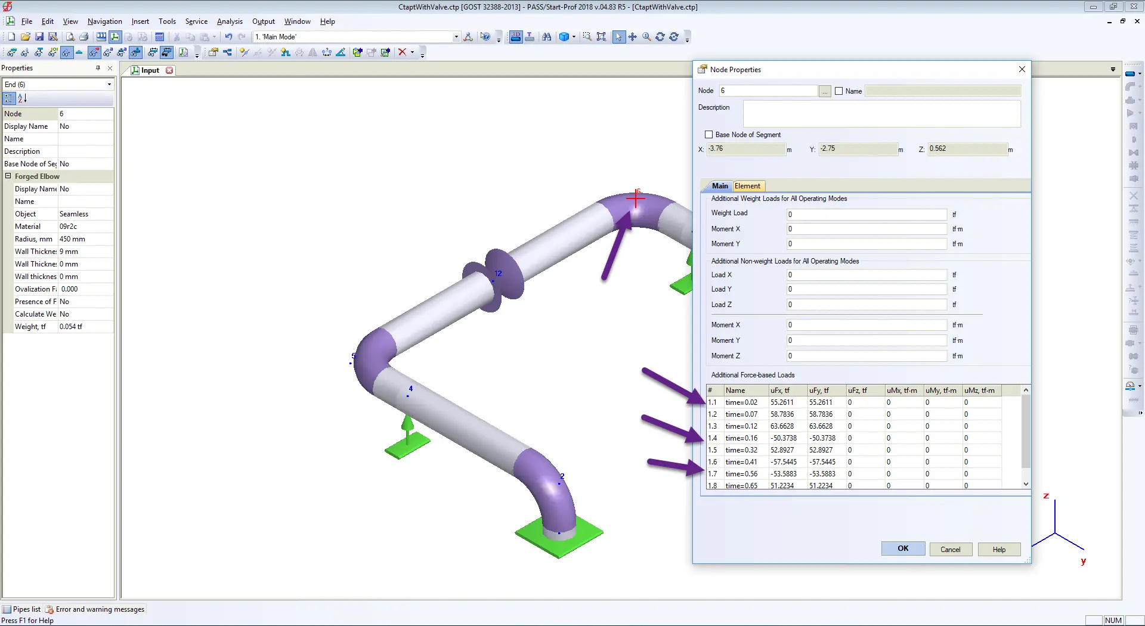The image size is (1145, 626).
Task: Click the print icon
Action: click(84, 37)
